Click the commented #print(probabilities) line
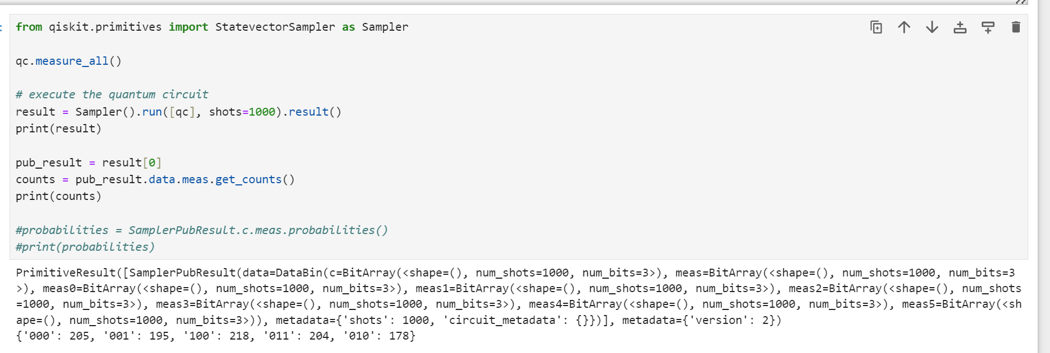This screenshot has width=1050, height=353. (x=85, y=247)
